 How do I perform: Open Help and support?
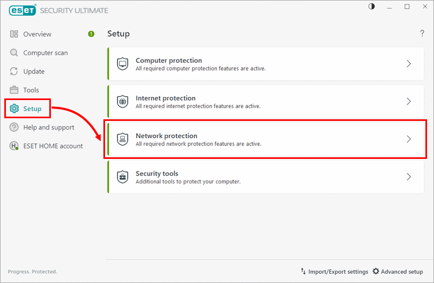coord(48,127)
